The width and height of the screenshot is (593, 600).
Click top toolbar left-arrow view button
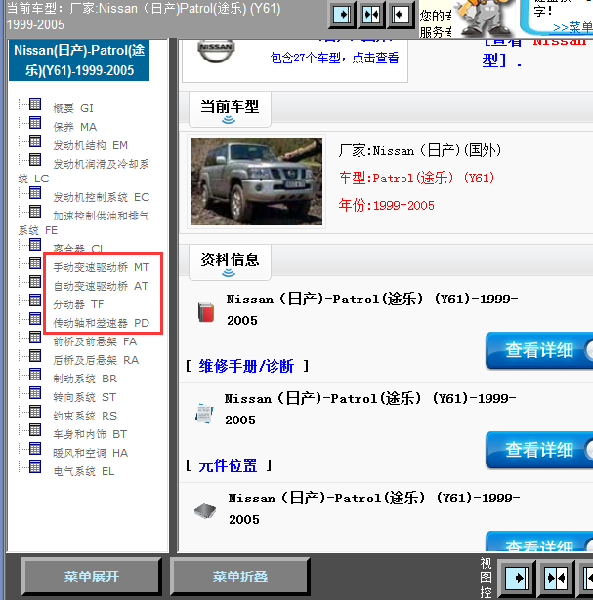tap(401, 15)
